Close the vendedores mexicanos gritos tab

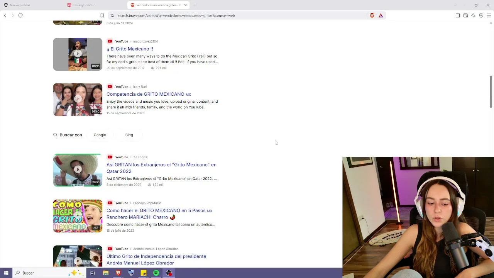185,5
